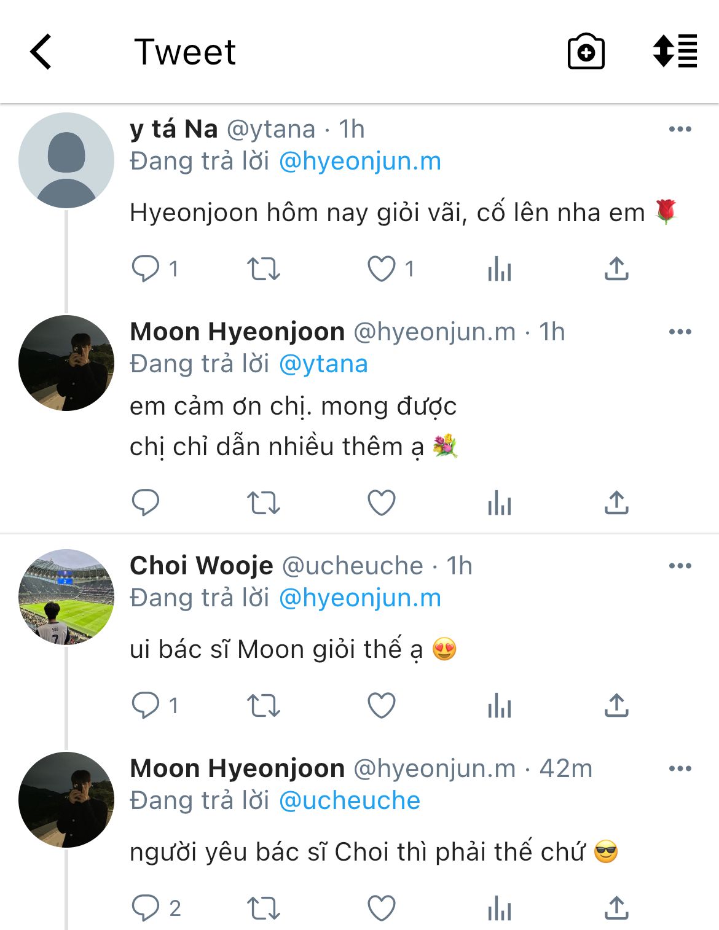This screenshot has width=719, height=930.
Task: Tap the Moon Hyeonjoon name at 42m
Action: [x=237, y=768]
